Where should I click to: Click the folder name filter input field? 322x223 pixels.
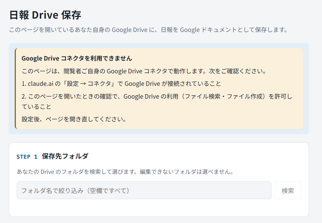144,190
